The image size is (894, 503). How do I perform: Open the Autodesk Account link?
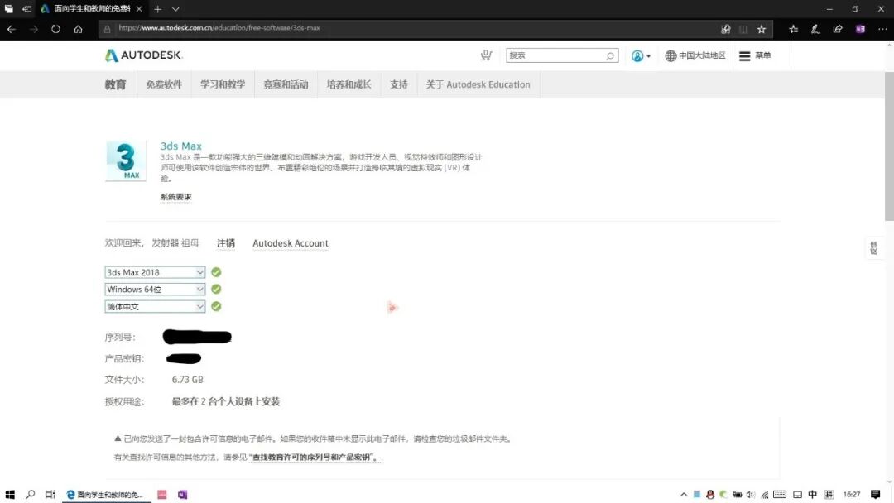pyautogui.click(x=291, y=243)
